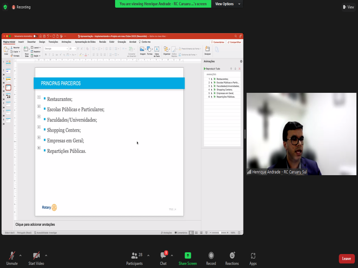Click the notes field below the slide
Viewport: 358px width, 268px height.
[x=105, y=224]
